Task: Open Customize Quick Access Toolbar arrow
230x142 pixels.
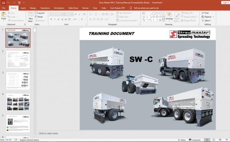Action: click(24, 3)
